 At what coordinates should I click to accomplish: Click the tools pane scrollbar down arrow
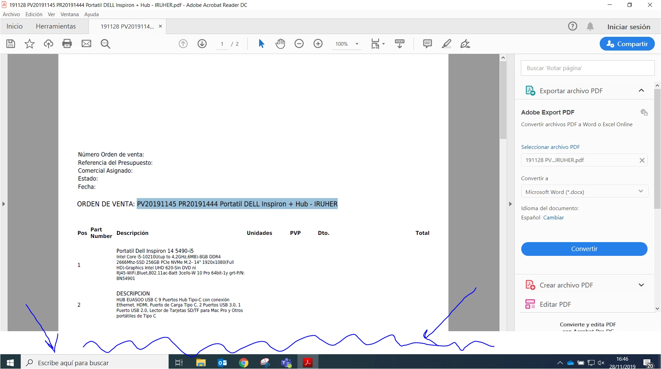pos(657,308)
